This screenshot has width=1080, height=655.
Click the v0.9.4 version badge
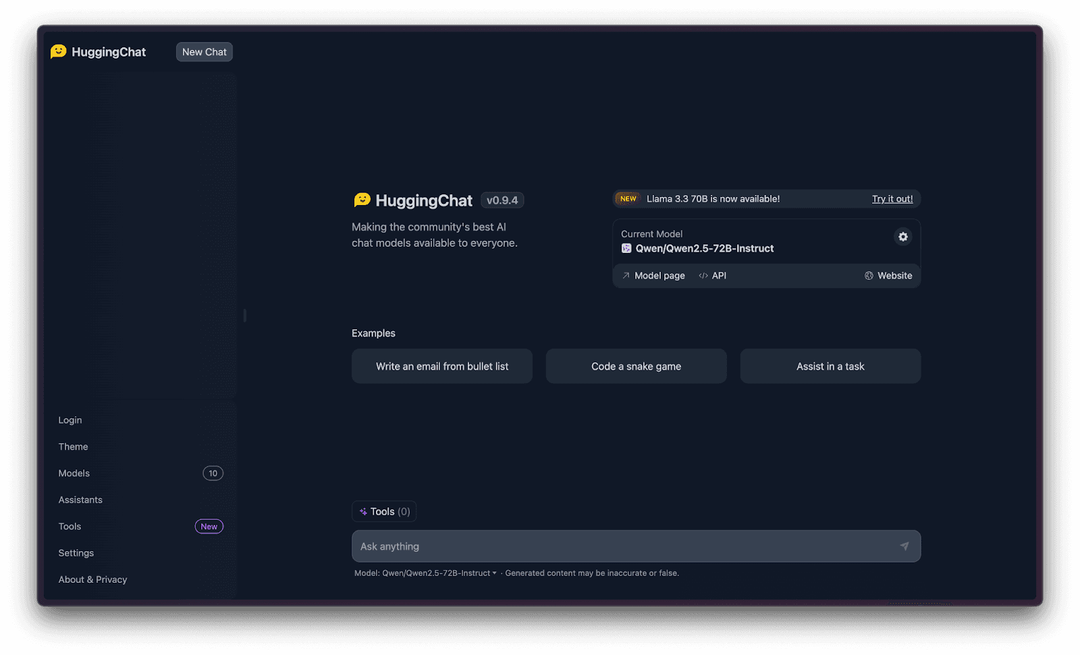pyautogui.click(x=502, y=200)
